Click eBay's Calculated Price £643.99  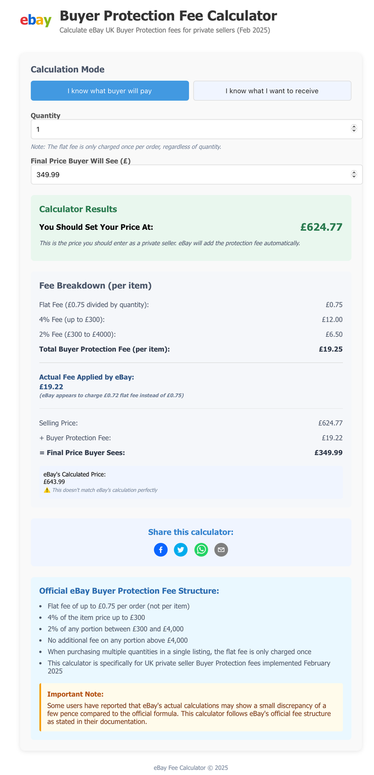tap(54, 482)
